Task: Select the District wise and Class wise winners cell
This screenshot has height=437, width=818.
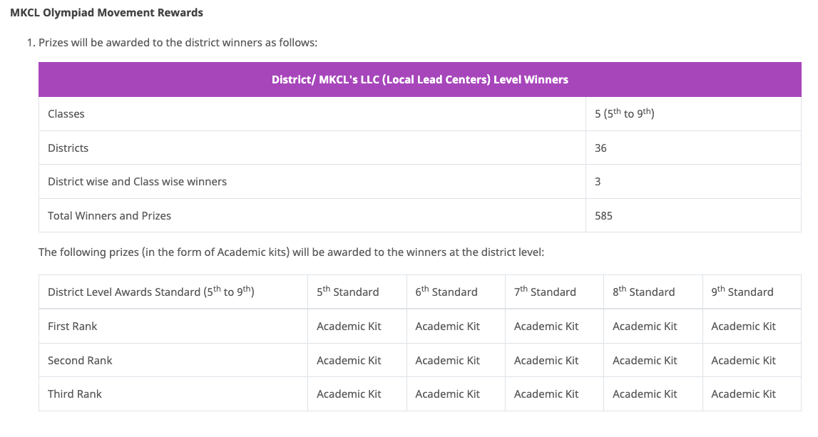Action: point(137,182)
